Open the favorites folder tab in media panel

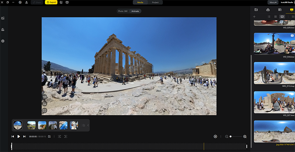pos(256,10)
